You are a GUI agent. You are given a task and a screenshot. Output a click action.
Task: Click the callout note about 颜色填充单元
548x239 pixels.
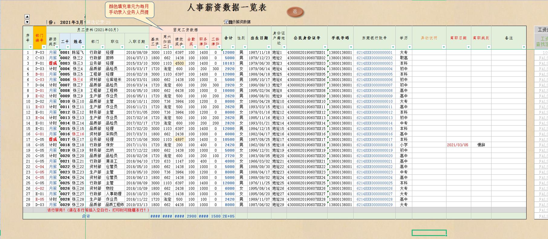pyautogui.click(x=129, y=9)
